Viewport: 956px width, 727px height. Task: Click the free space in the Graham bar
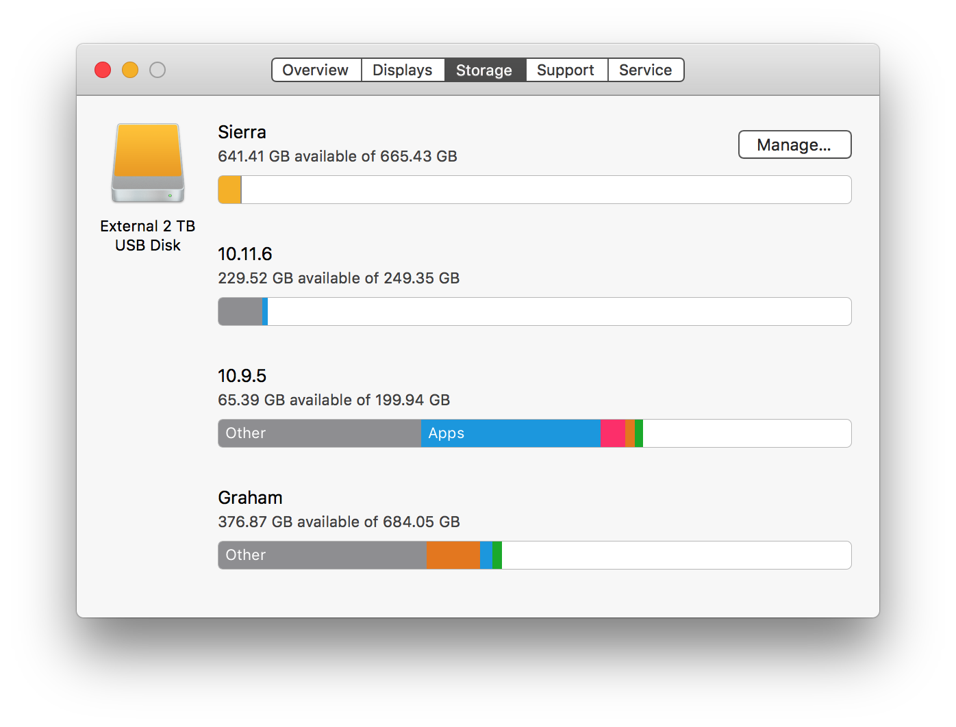[677, 555]
